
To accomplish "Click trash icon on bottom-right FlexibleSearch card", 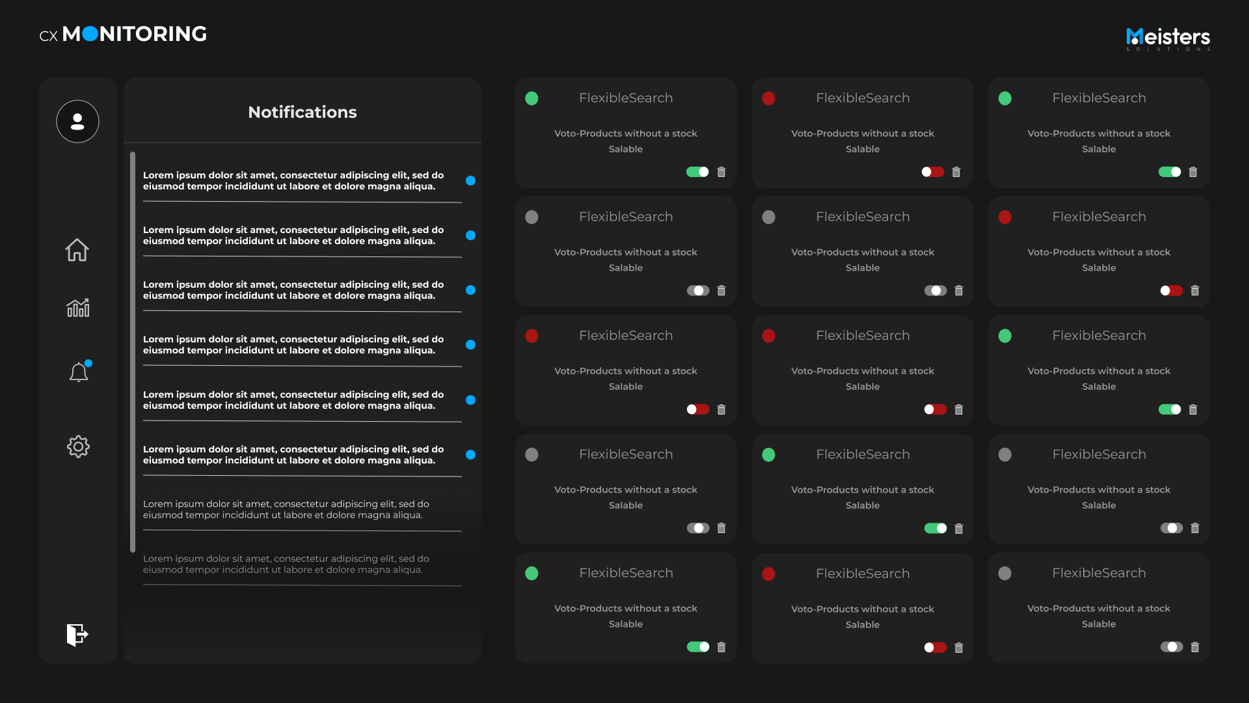I will (1195, 647).
